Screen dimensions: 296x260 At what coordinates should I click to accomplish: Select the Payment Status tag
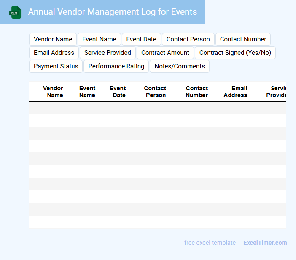point(56,66)
